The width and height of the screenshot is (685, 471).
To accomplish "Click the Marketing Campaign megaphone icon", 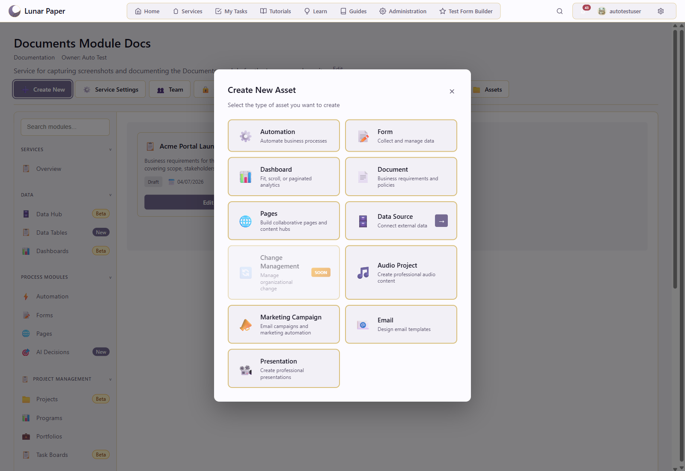I will click(245, 325).
